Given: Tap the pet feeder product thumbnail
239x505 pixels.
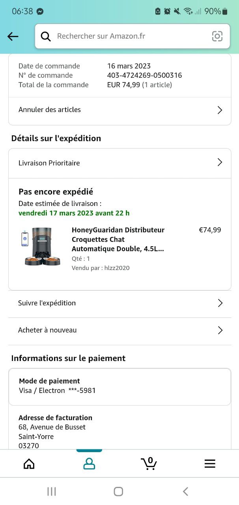Looking at the screenshot, I should click(41, 246).
